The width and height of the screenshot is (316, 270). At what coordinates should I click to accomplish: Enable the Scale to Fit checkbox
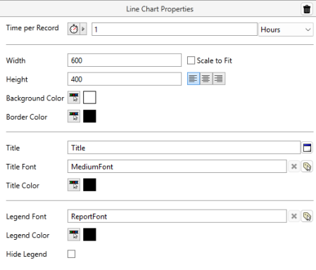click(191, 60)
